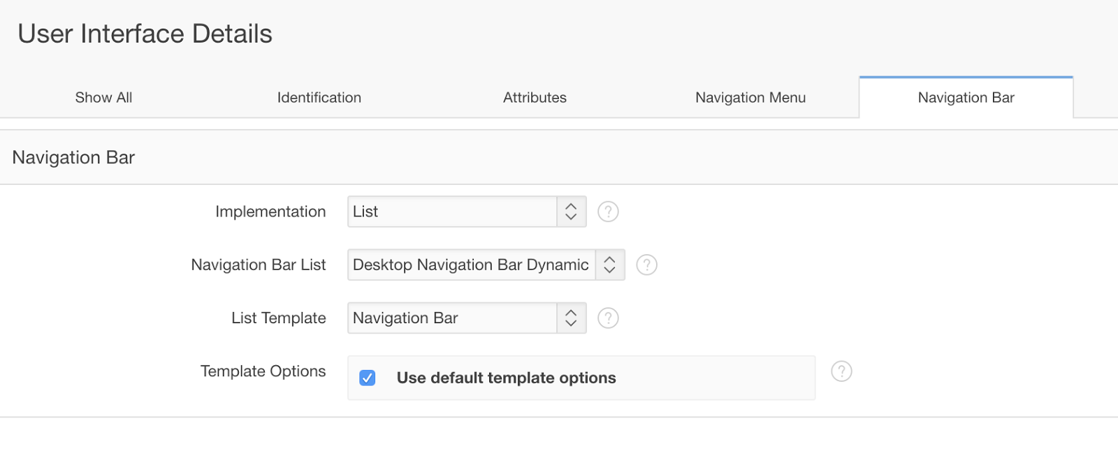1118x451 pixels.
Task: Click the Implementation field label
Action: [270, 212]
